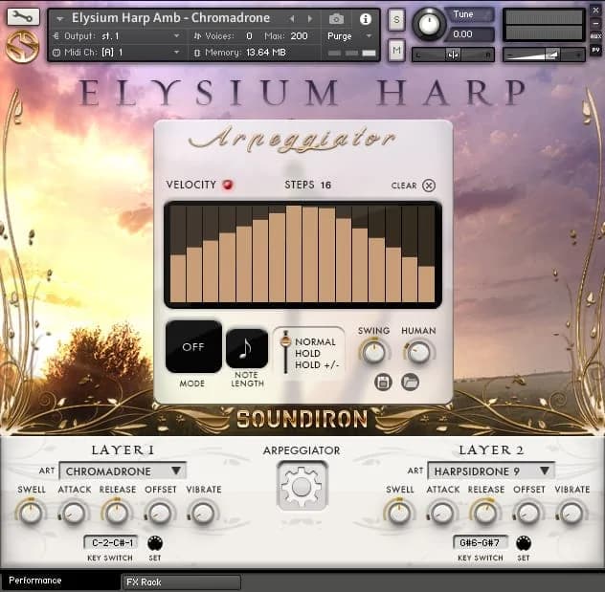Adjust Layer 1 Swell knob
This screenshot has width=605, height=592.
pyautogui.click(x=32, y=513)
